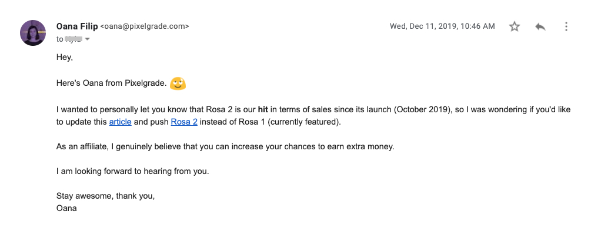Click the reply arrow icon
The height and width of the screenshot is (231, 591).
540,26
